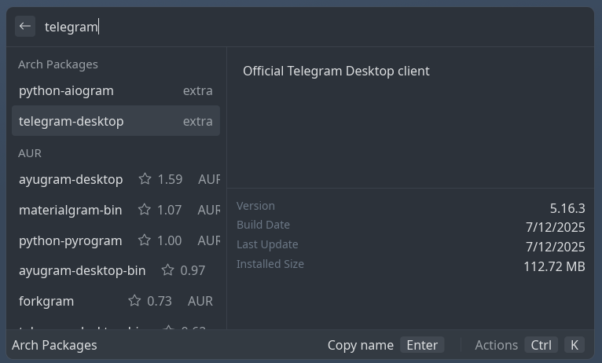This screenshot has height=363, width=602.
Task: Click the K key hint
Action: [574, 345]
